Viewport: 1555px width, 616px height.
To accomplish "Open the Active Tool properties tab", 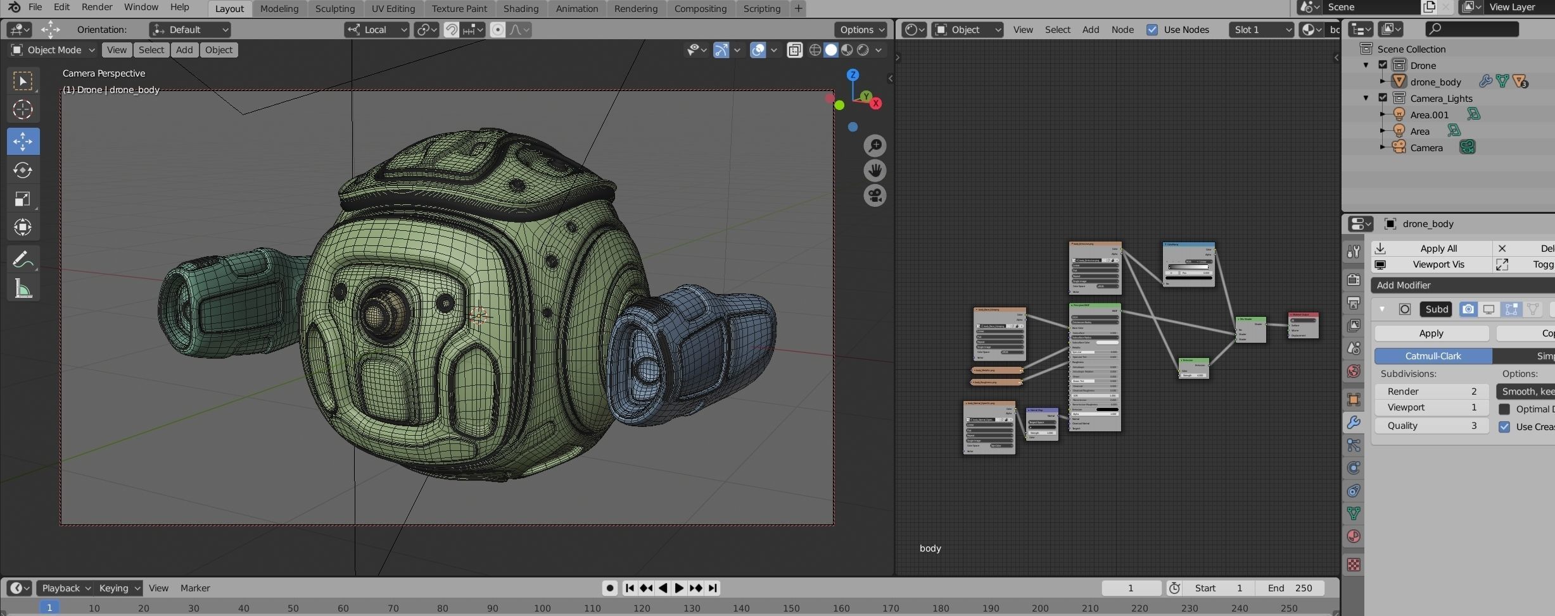I will click(1354, 252).
